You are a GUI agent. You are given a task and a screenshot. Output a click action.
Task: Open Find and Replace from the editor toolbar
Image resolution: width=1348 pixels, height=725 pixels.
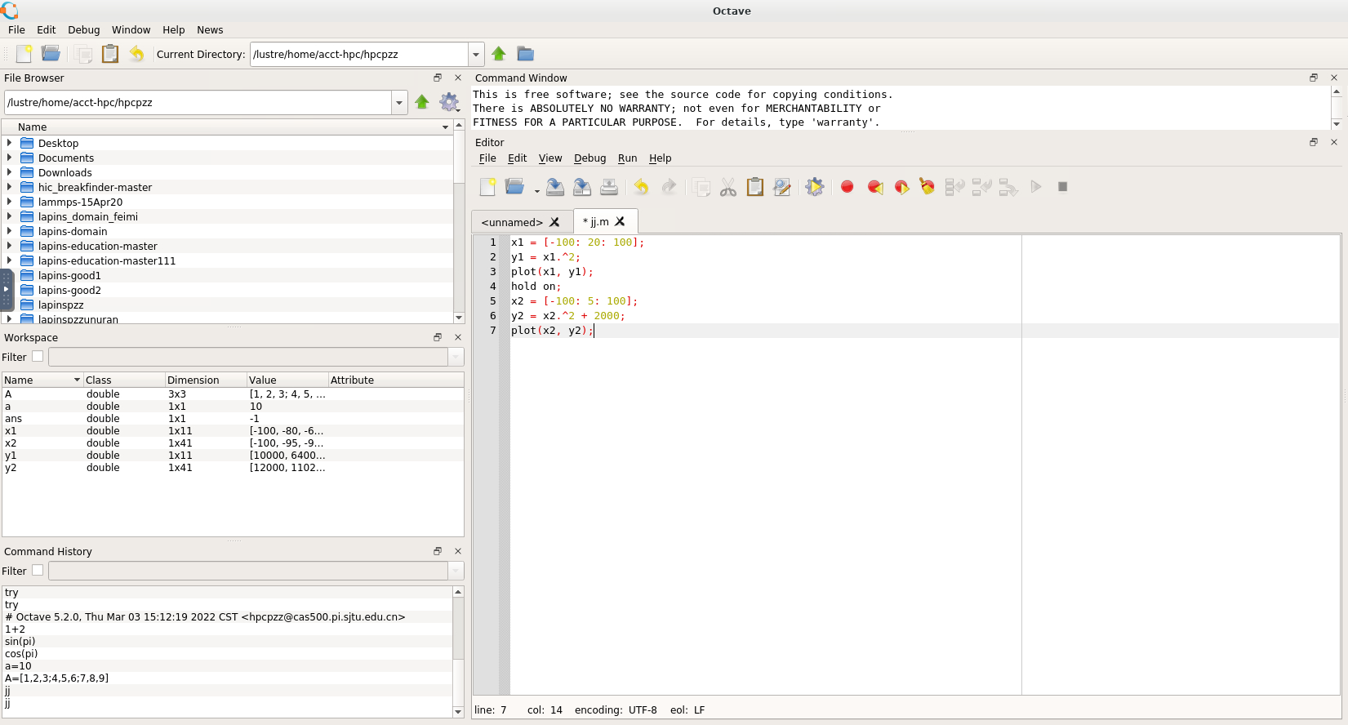[x=782, y=187]
